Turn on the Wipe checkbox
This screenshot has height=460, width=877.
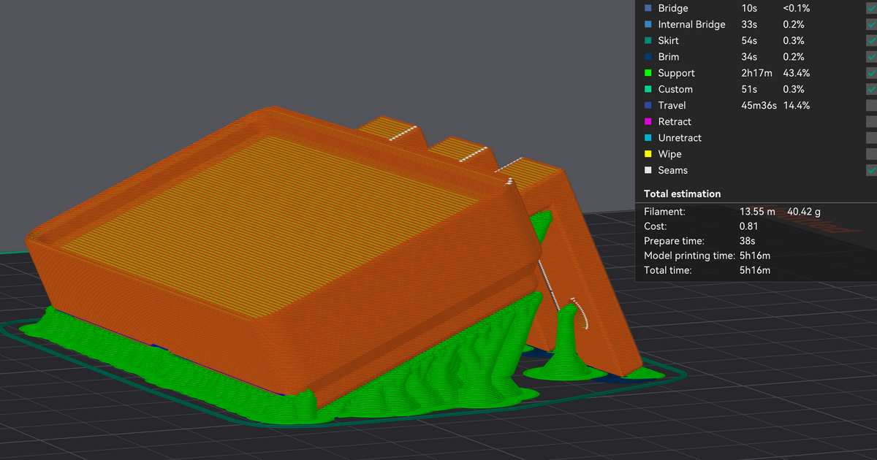(x=871, y=154)
